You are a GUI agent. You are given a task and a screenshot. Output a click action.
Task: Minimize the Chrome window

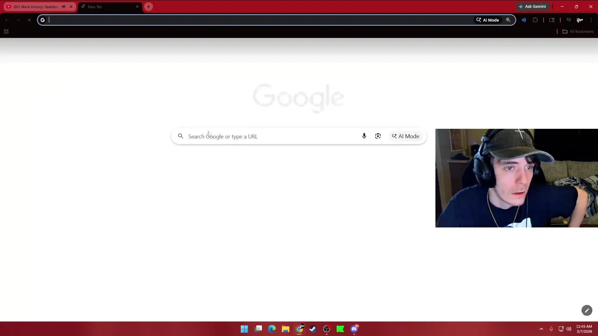pyautogui.click(x=562, y=7)
